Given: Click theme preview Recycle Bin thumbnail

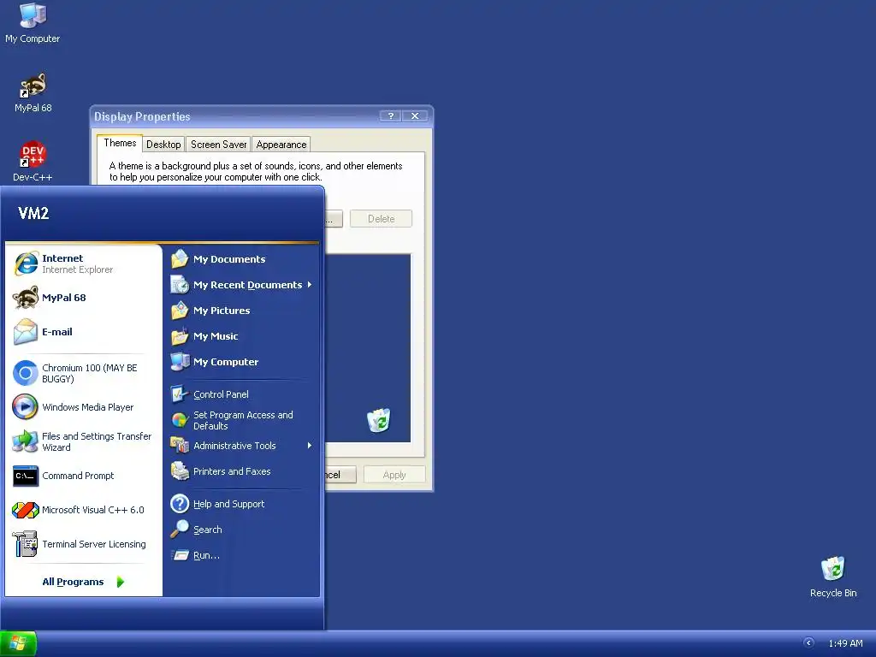Looking at the screenshot, I should (x=378, y=421).
